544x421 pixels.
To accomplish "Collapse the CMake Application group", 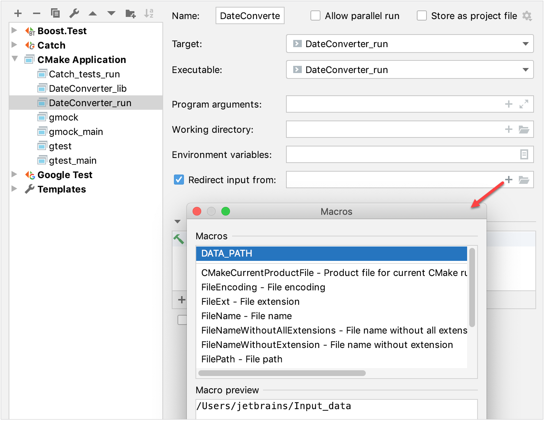I will [x=14, y=59].
